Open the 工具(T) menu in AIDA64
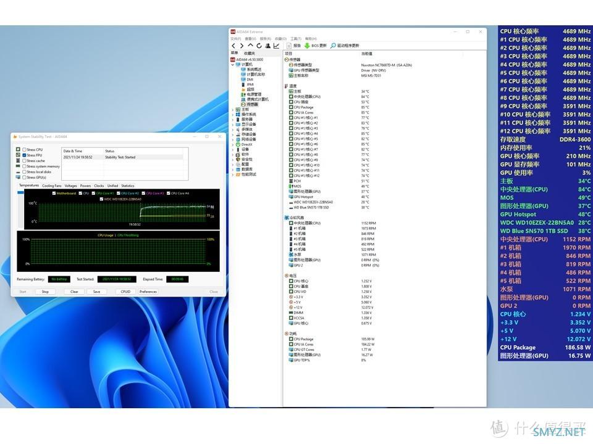The image size is (593, 444). tap(296, 39)
